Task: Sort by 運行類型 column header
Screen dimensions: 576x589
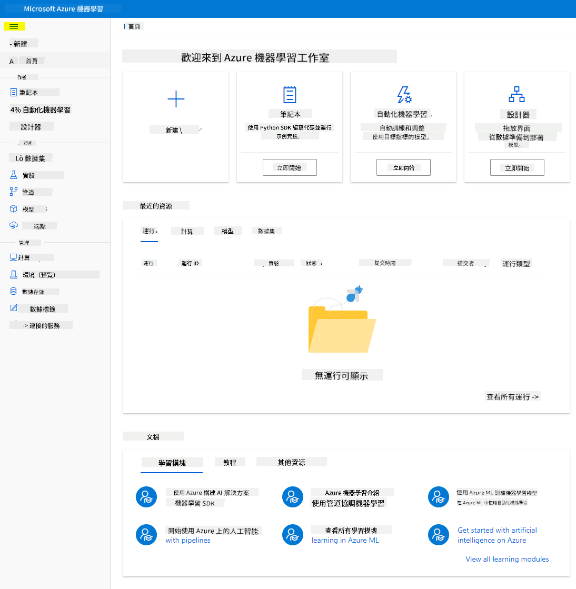Action: pyautogui.click(x=517, y=264)
